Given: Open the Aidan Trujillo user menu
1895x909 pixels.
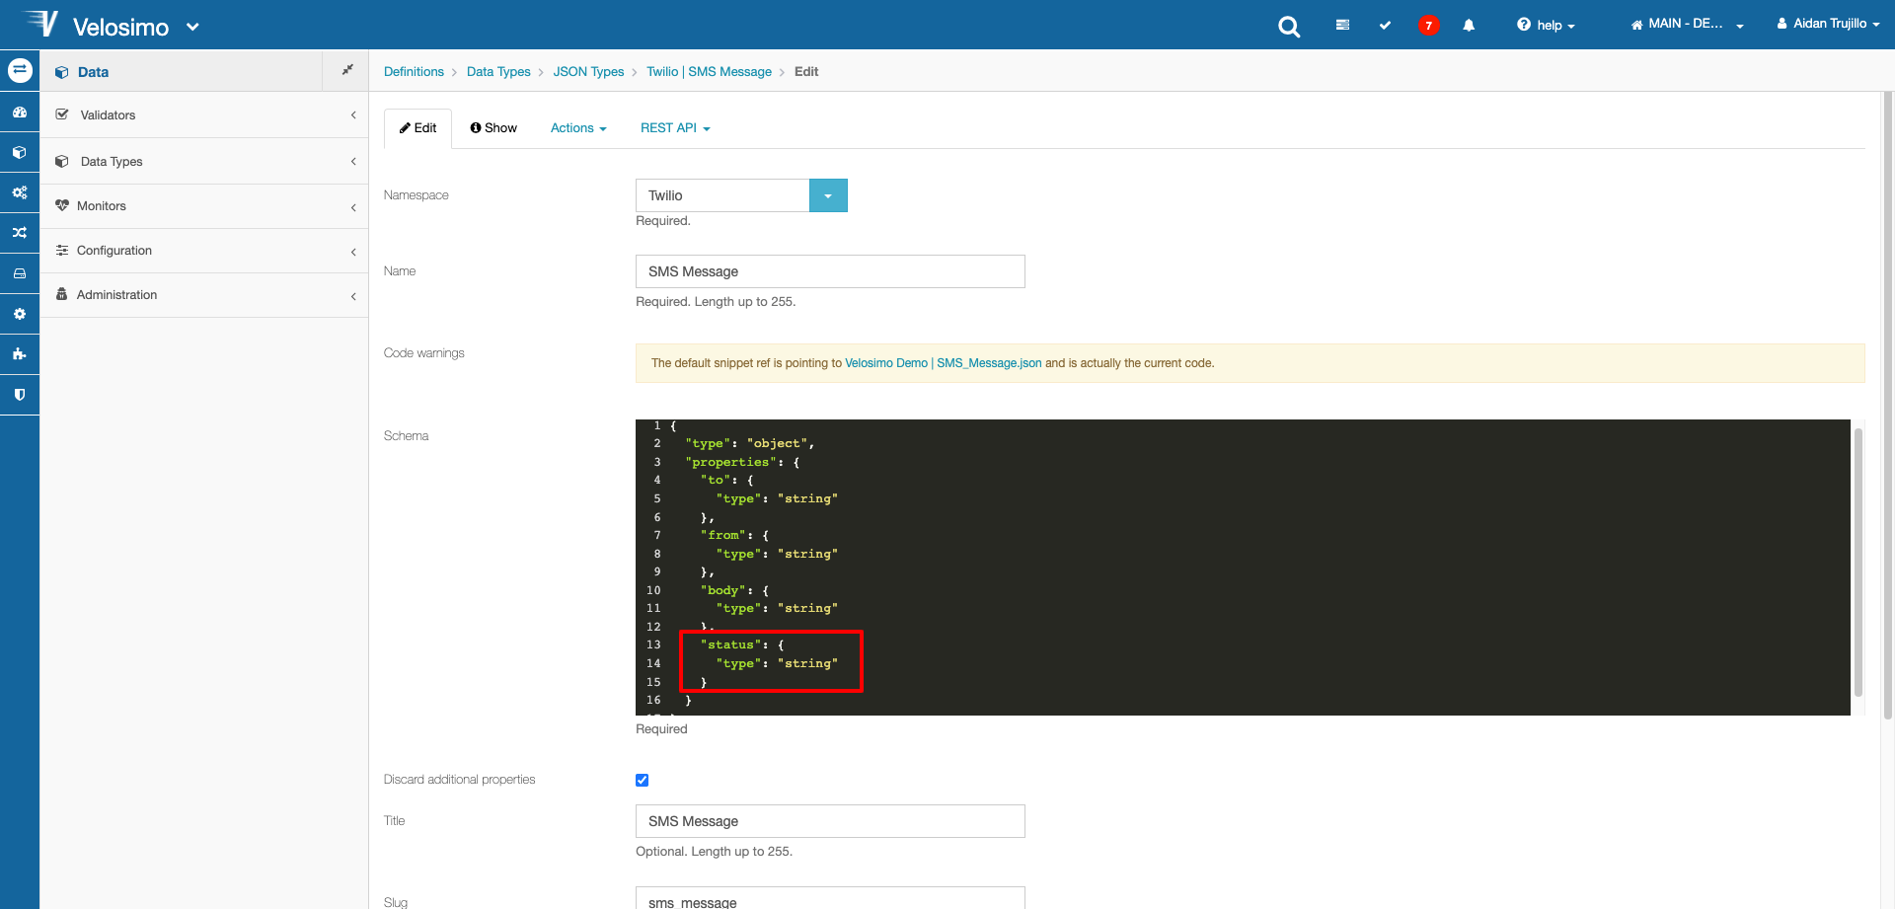Looking at the screenshot, I should point(1828,24).
